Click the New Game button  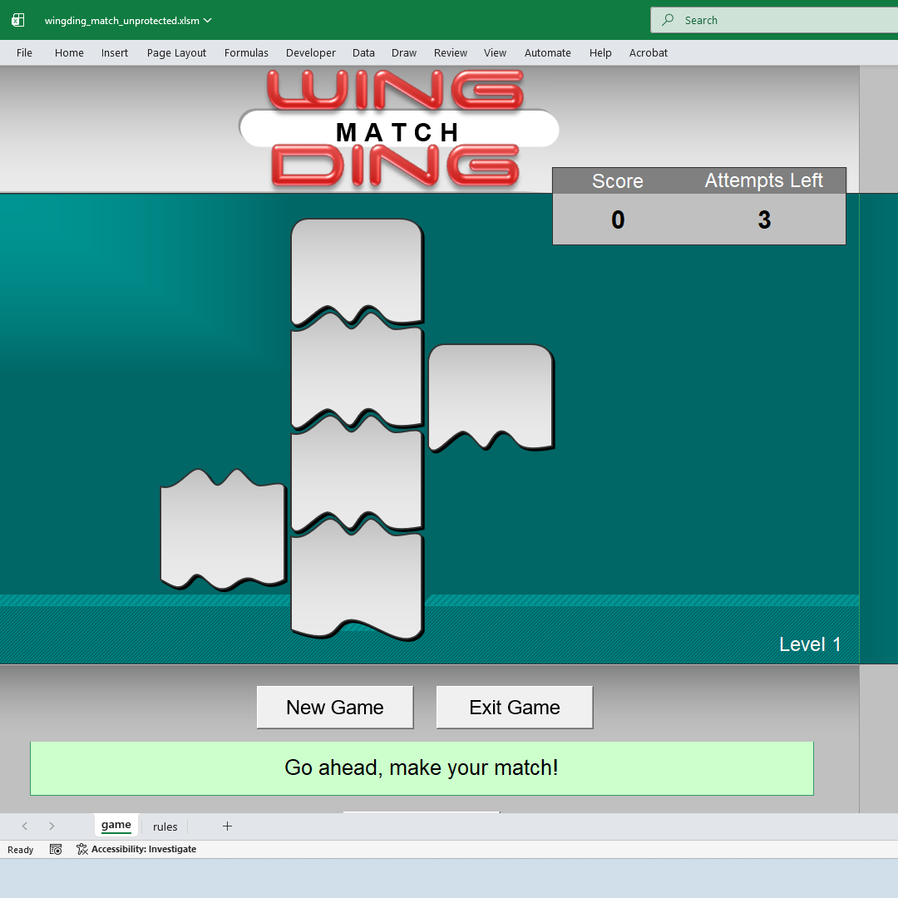click(x=334, y=707)
